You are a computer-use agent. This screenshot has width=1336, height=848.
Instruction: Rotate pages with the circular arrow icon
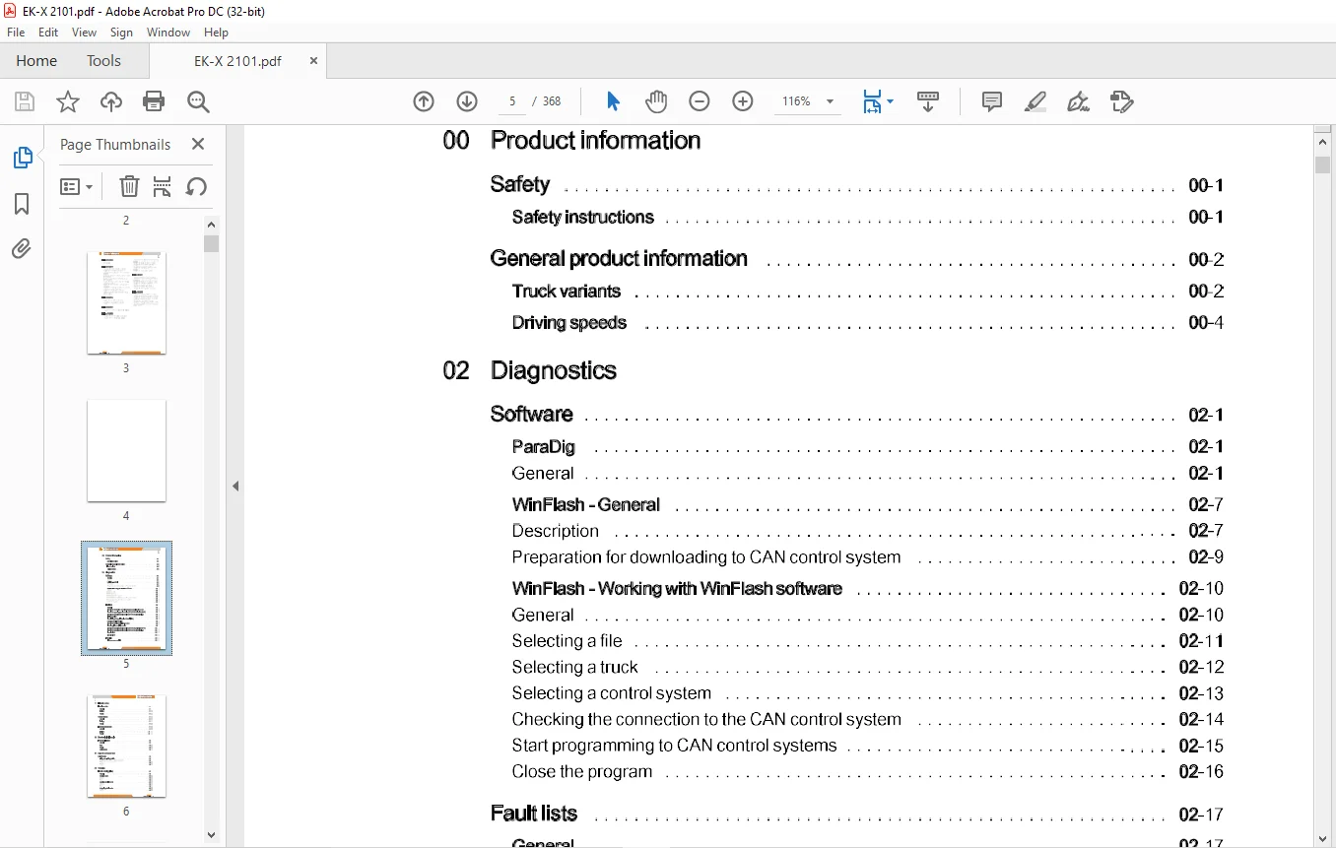196,186
